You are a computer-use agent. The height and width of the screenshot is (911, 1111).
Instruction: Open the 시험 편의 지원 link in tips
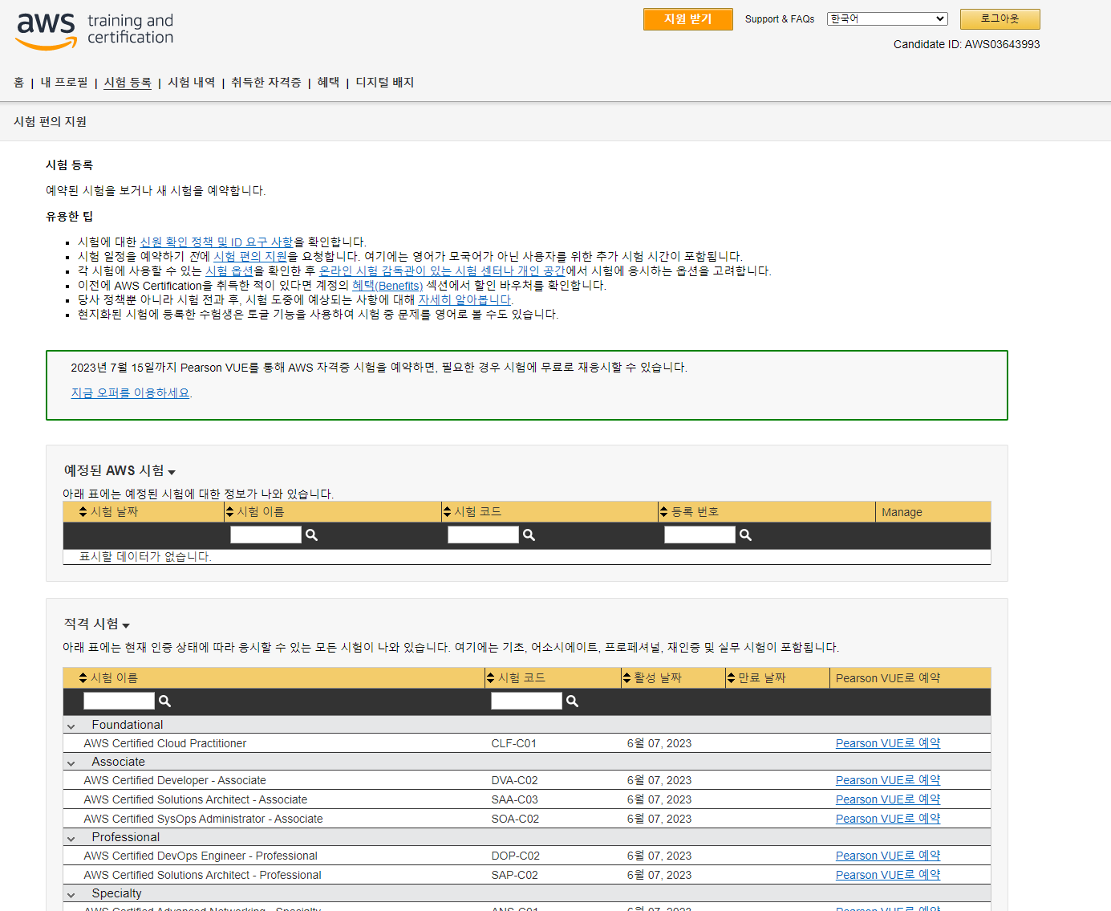[x=250, y=257]
